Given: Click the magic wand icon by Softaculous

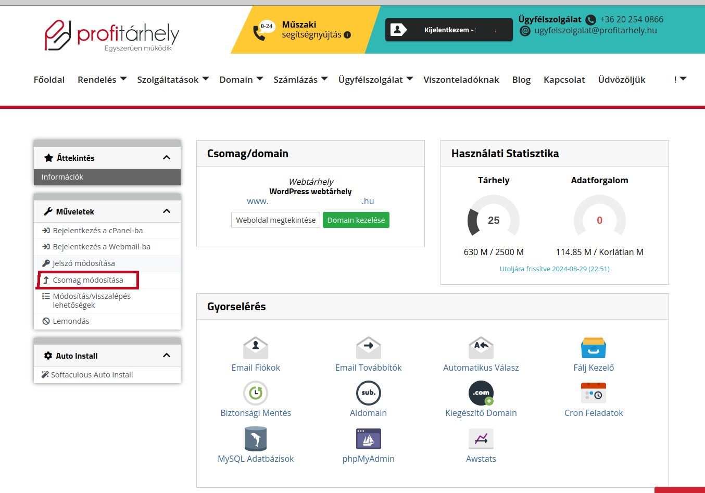Looking at the screenshot, I should pyautogui.click(x=45, y=374).
